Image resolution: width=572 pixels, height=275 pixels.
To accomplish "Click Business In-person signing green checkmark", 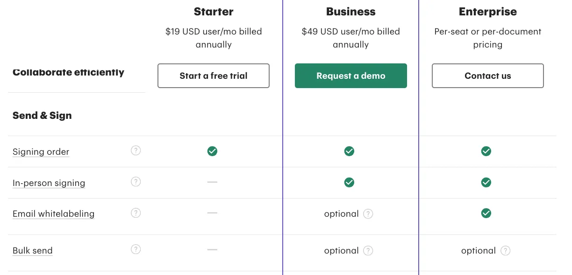I will [x=349, y=182].
